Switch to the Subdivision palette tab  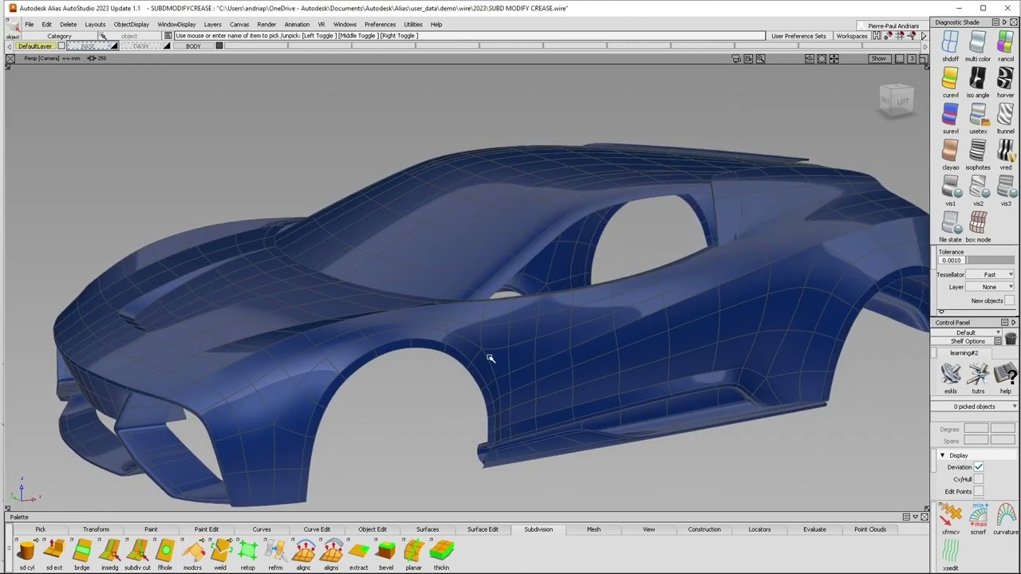pyautogui.click(x=538, y=529)
